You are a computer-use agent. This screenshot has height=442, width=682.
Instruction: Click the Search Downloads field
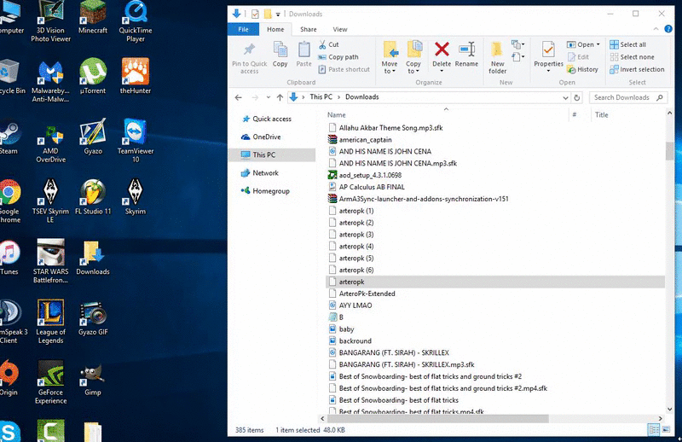[628, 97]
